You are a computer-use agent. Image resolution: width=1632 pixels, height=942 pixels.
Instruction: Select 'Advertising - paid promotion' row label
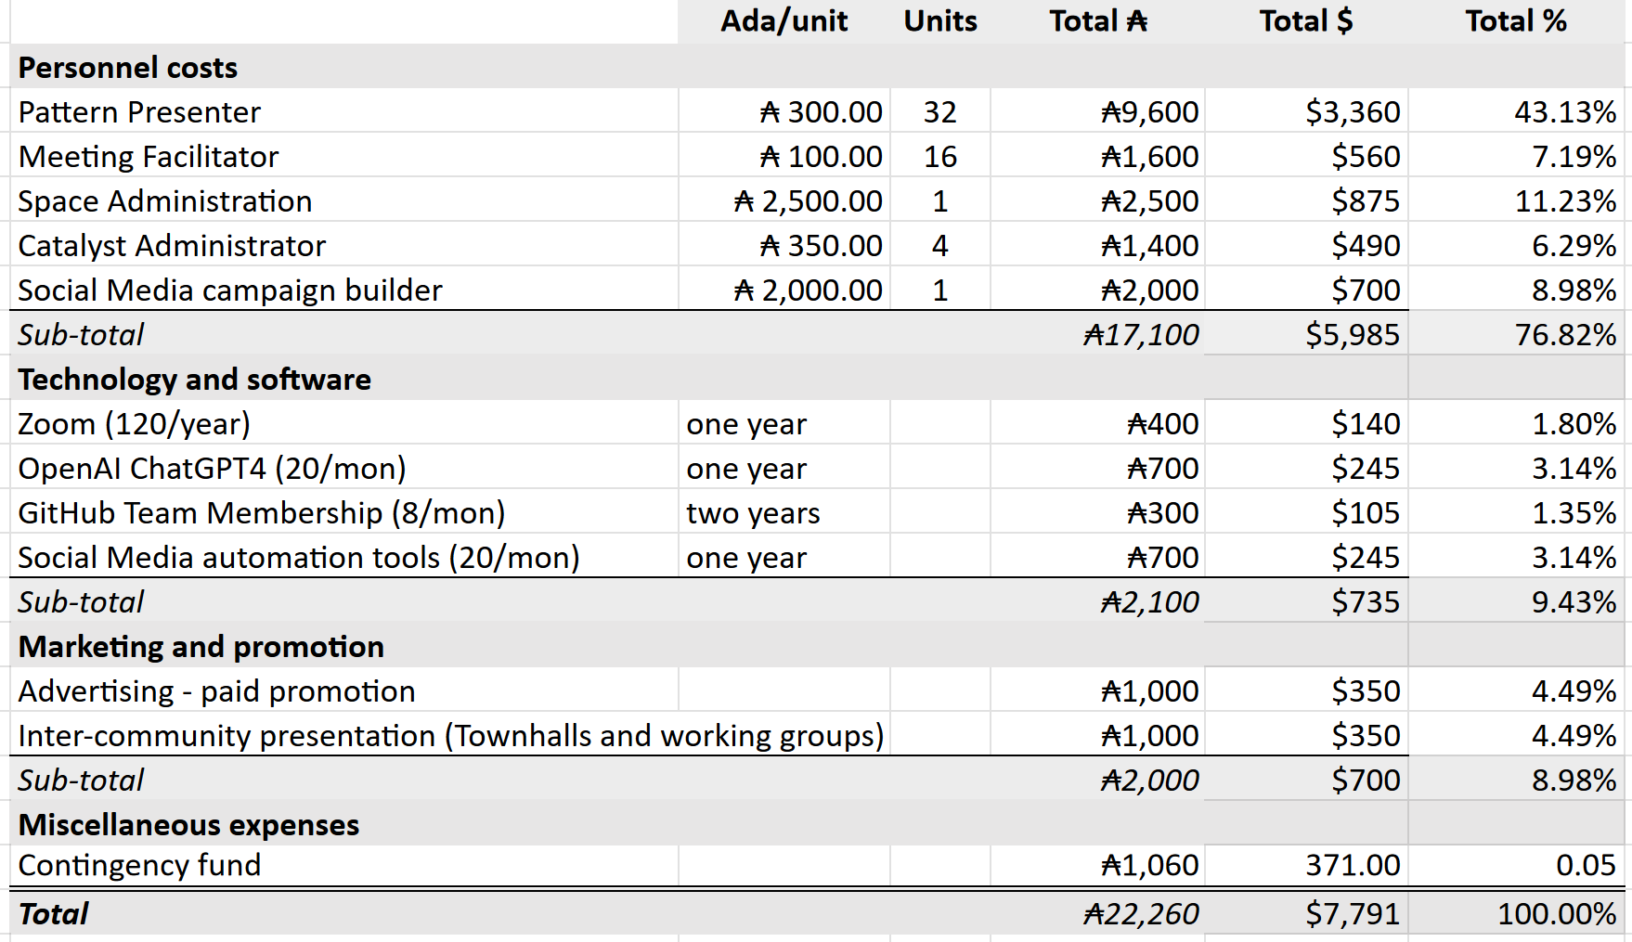pos(216,690)
